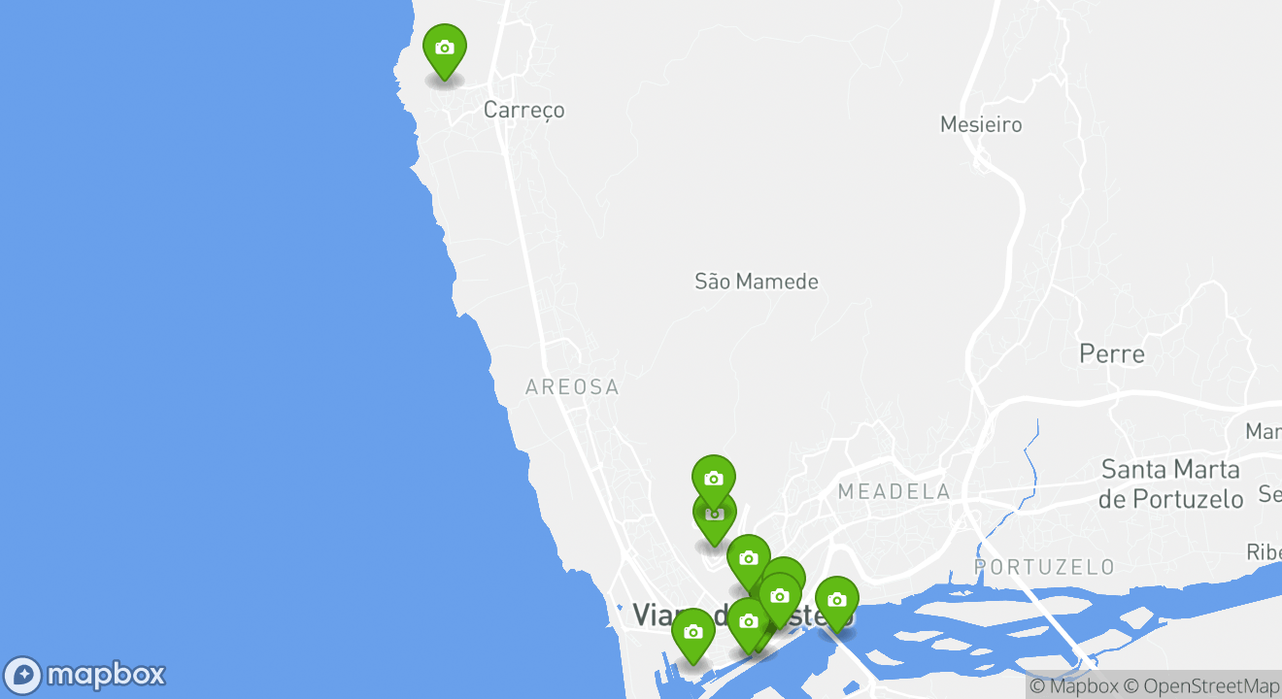
Task: Click the São Mamede place label
Action: coord(757,282)
